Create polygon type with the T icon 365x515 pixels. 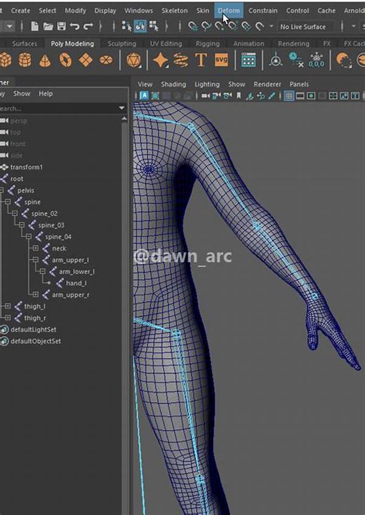[x=201, y=60]
